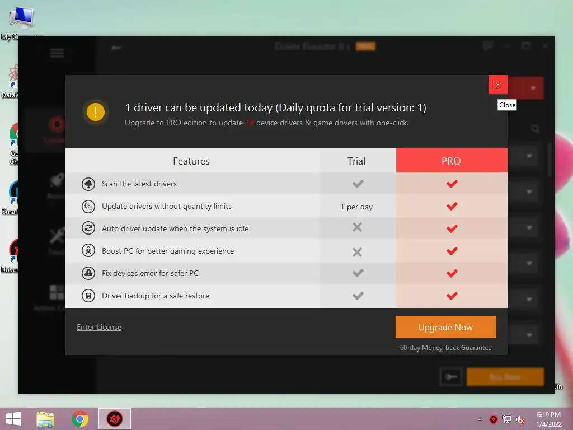
Task: Open File Explorer from taskbar
Action: coord(45,419)
